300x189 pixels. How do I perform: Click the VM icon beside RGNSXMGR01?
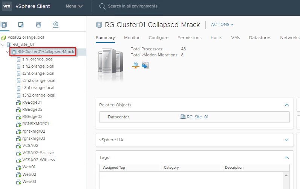pyautogui.click(x=18, y=124)
